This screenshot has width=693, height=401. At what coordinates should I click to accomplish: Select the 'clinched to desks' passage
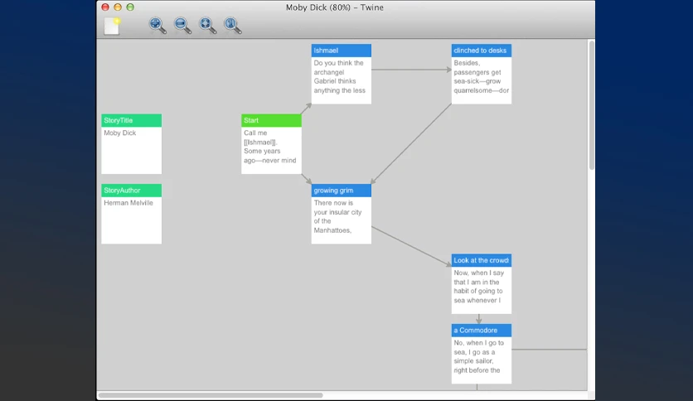coord(482,74)
